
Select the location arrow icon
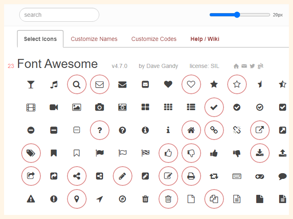coord(100,199)
